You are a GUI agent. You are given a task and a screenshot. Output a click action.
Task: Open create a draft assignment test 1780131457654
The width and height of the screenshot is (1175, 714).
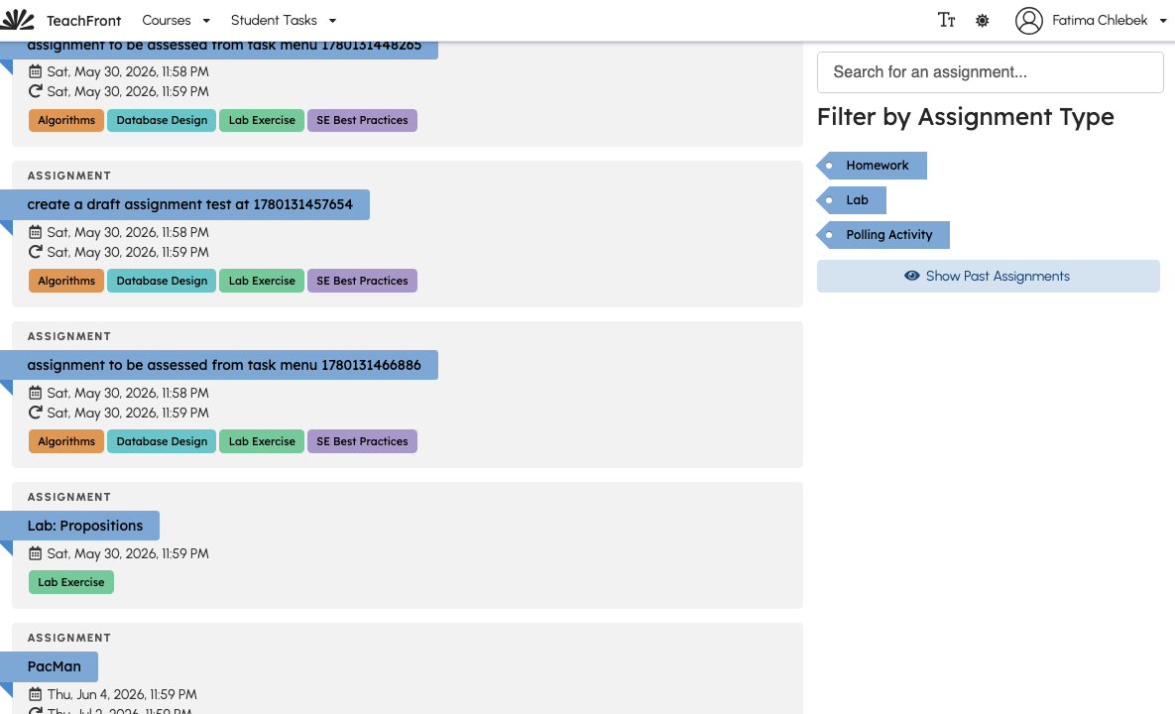point(189,204)
